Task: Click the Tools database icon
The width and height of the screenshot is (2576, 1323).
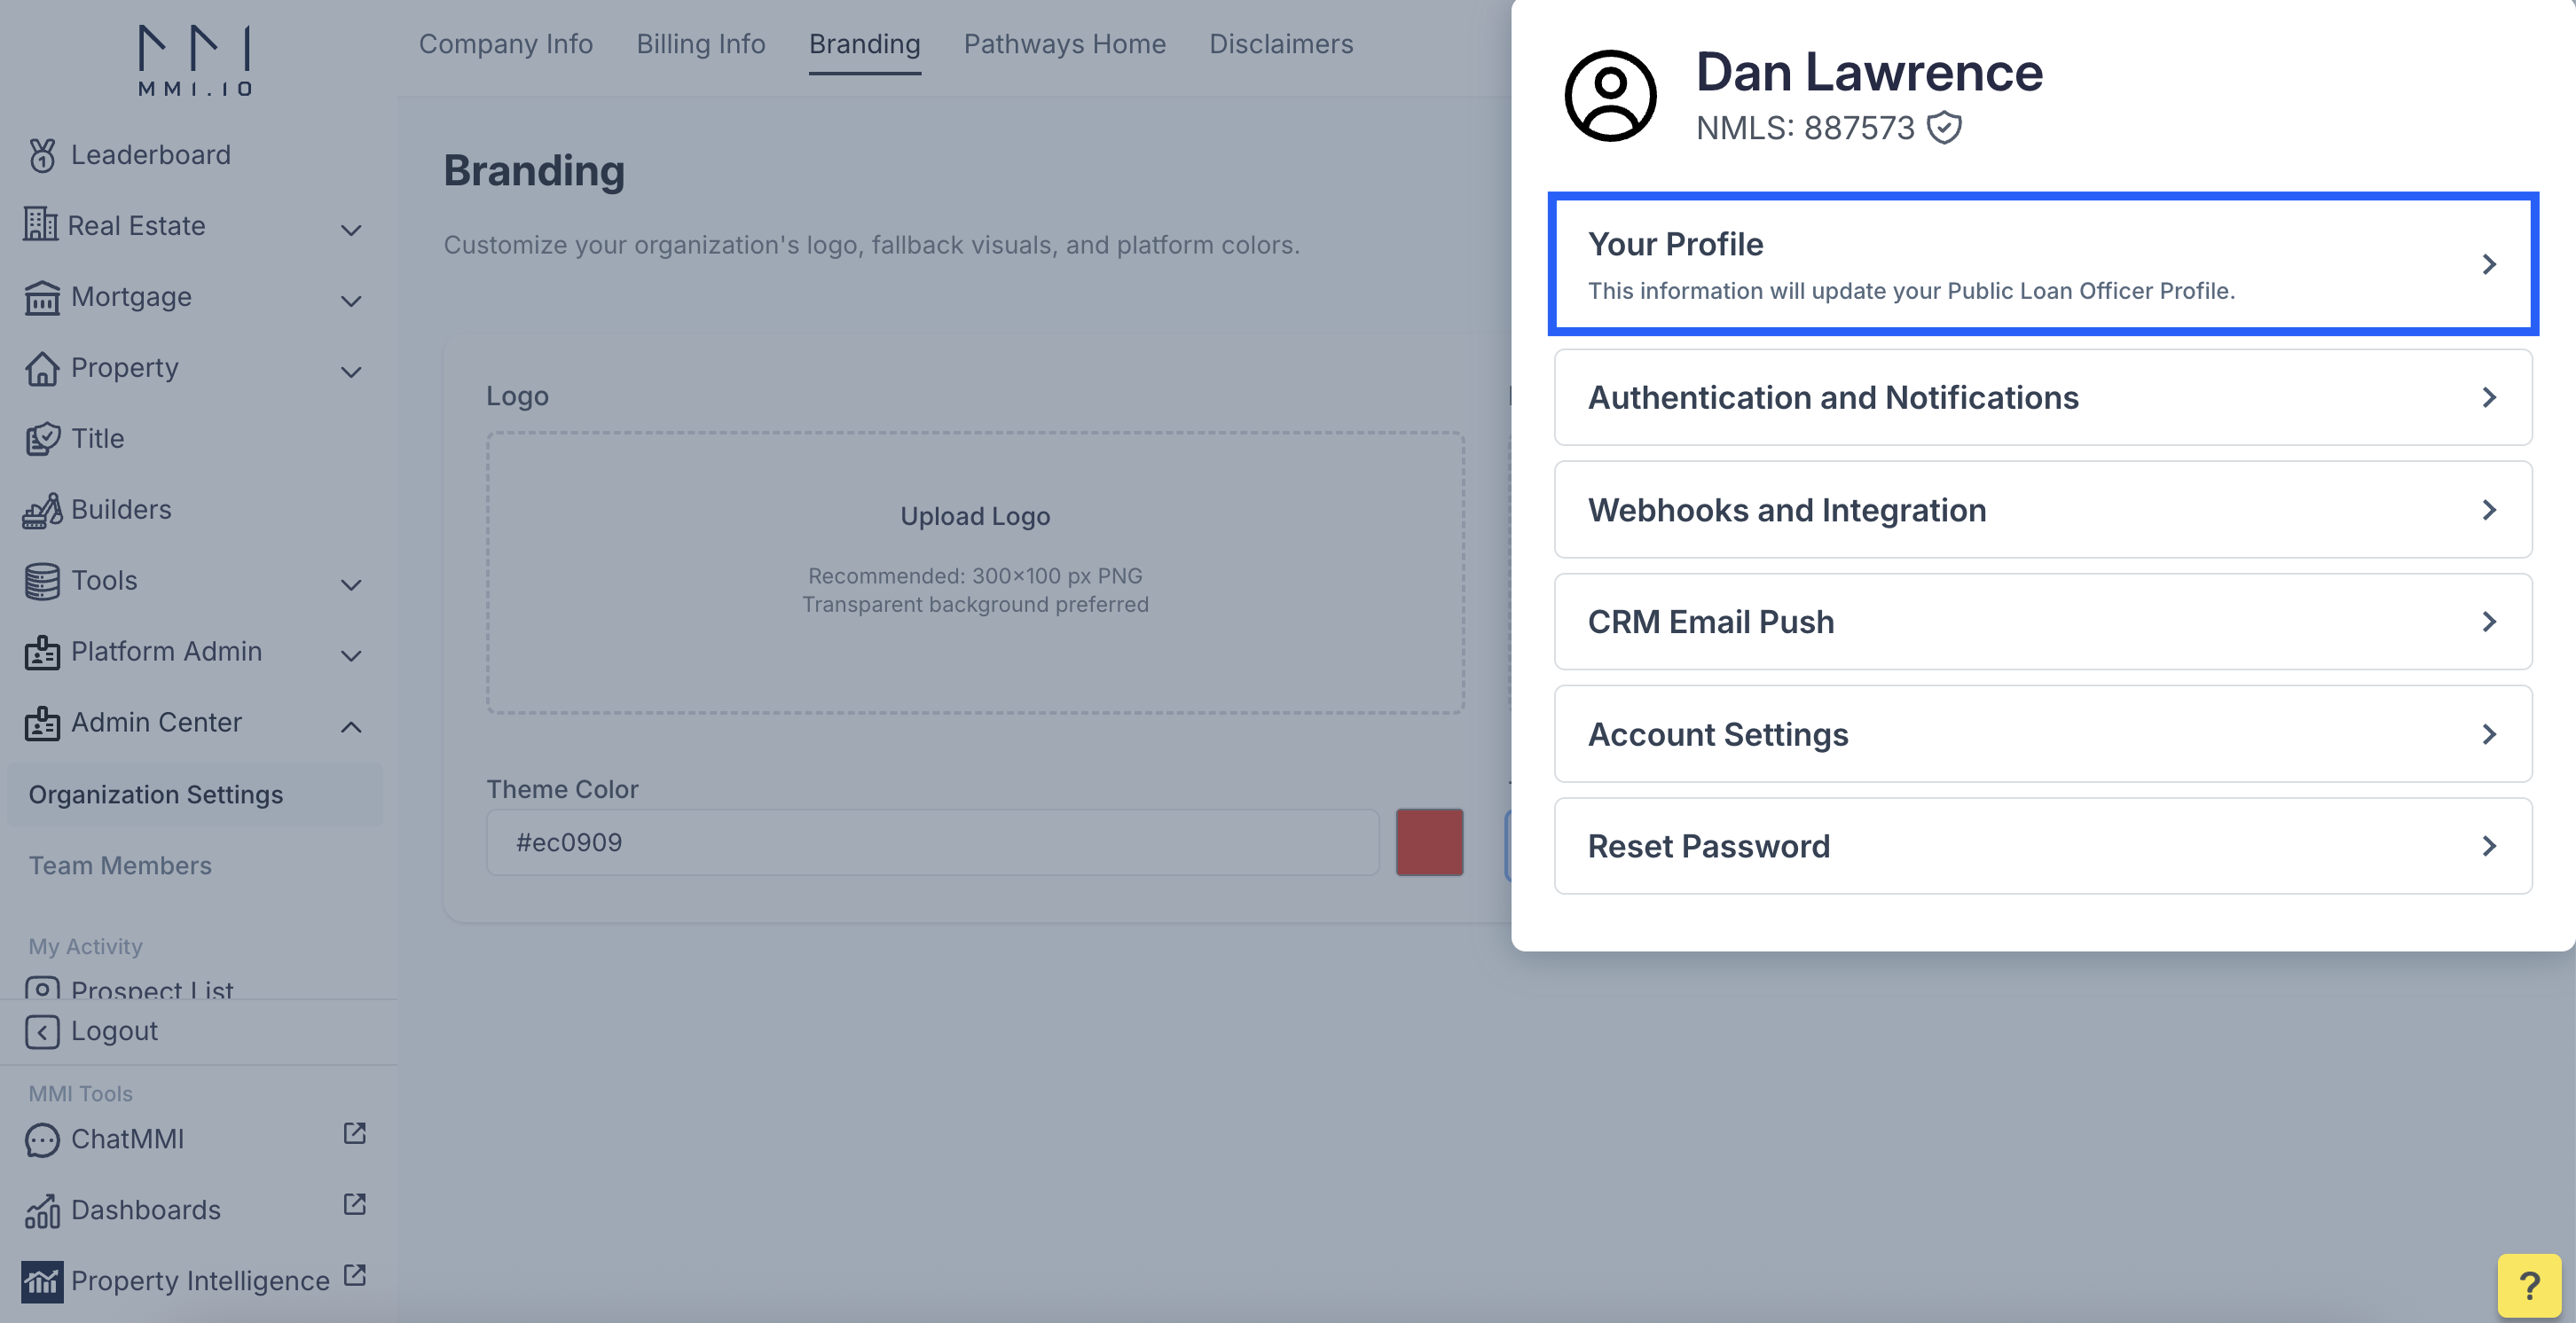Action: click(x=42, y=581)
